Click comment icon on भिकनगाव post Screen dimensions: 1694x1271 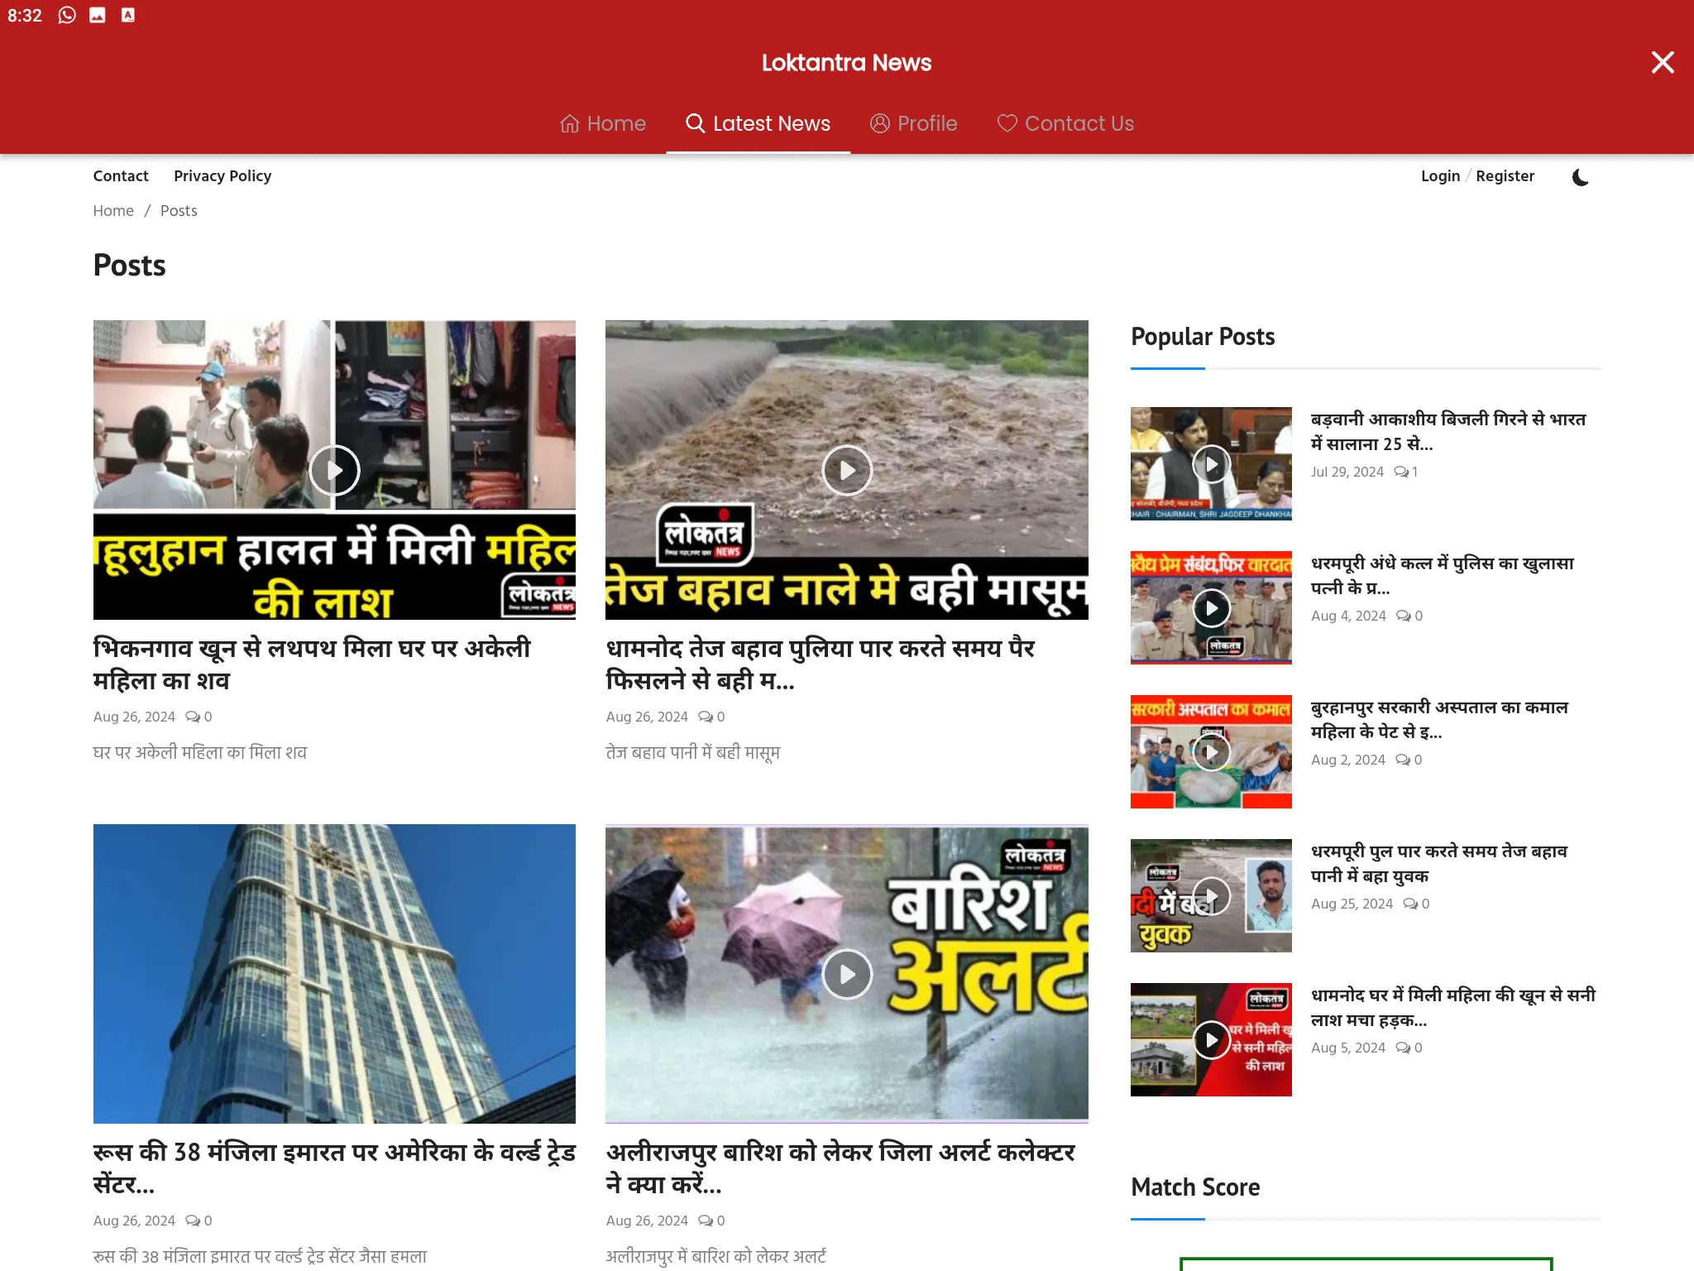193,717
